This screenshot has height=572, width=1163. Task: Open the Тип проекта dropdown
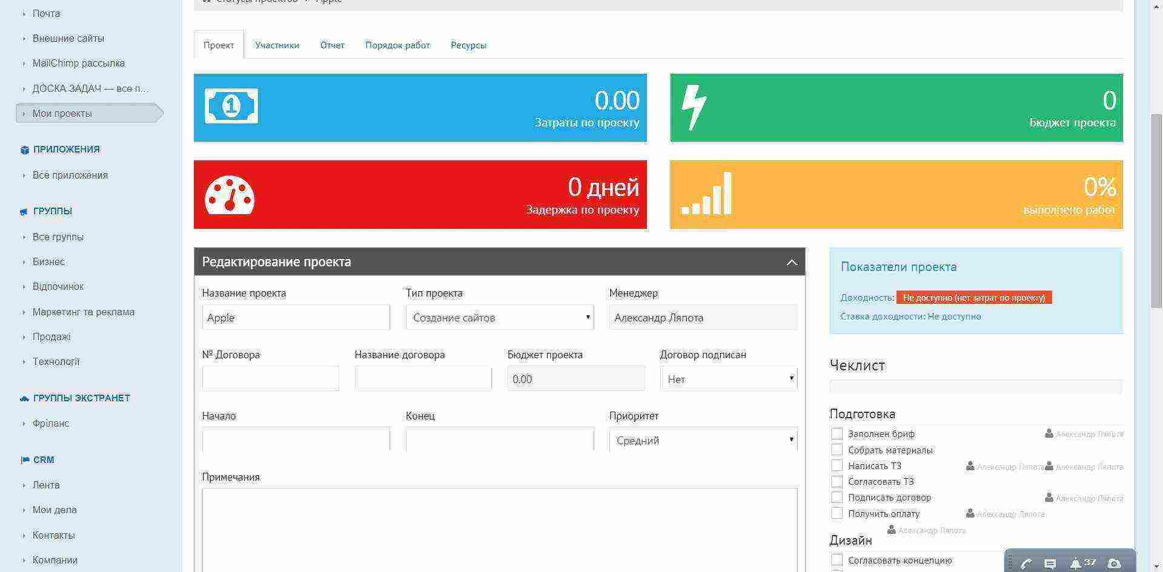[500, 317]
